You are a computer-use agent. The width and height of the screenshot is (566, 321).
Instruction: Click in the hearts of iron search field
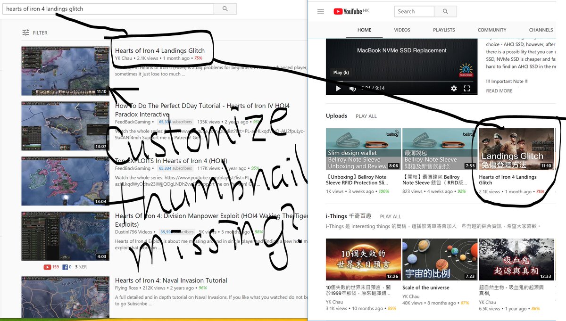tap(108, 8)
